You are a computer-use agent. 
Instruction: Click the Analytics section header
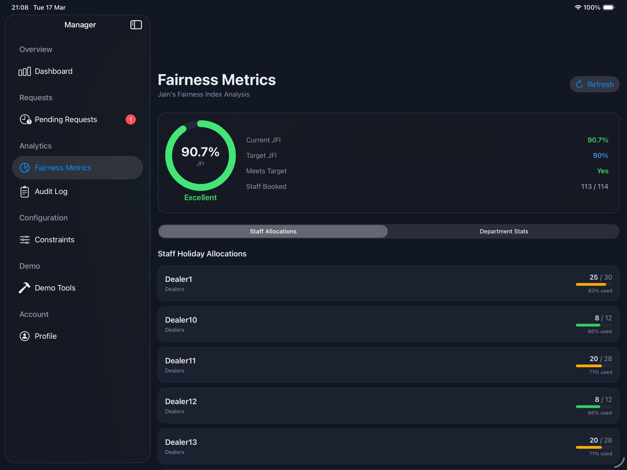pyautogui.click(x=35, y=146)
